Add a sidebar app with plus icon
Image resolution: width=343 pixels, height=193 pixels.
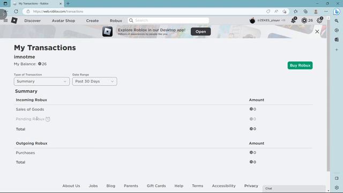(x=337, y=50)
